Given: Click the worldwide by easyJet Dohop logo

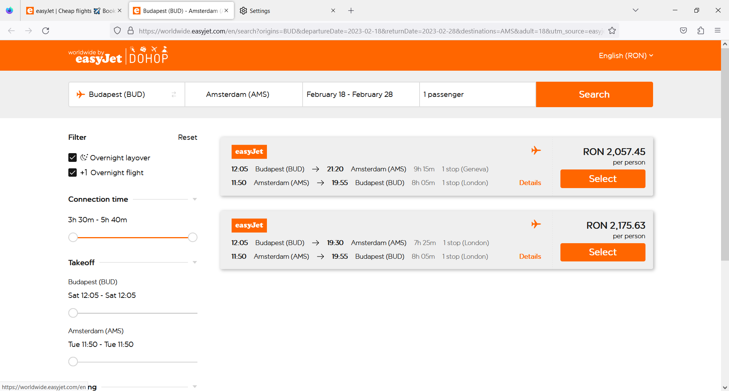Looking at the screenshot, I should click(118, 55).
